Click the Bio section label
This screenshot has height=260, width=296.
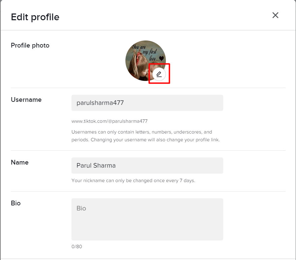(x=16, y=203)
